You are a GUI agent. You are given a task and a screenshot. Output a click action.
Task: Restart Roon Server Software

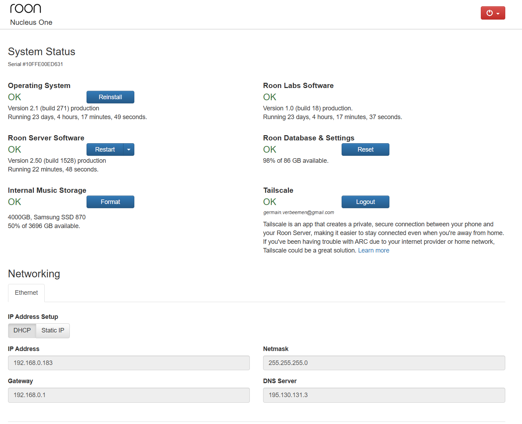105,149
